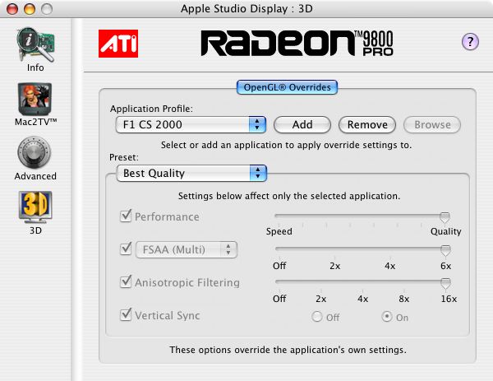Minimize the window with yellow button
This screenshot has width=493, height=381.
point(30,9)
